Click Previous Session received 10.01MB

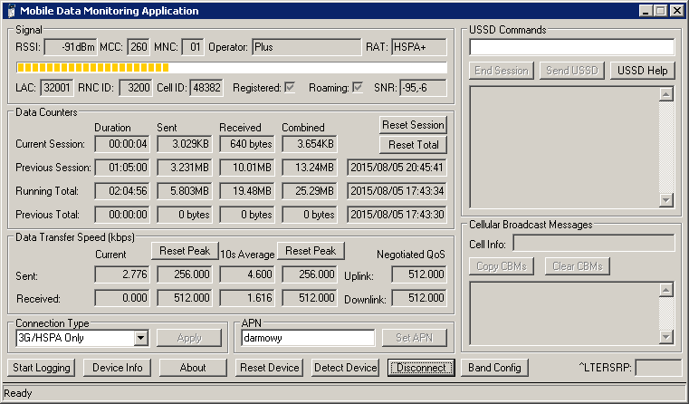247,168
